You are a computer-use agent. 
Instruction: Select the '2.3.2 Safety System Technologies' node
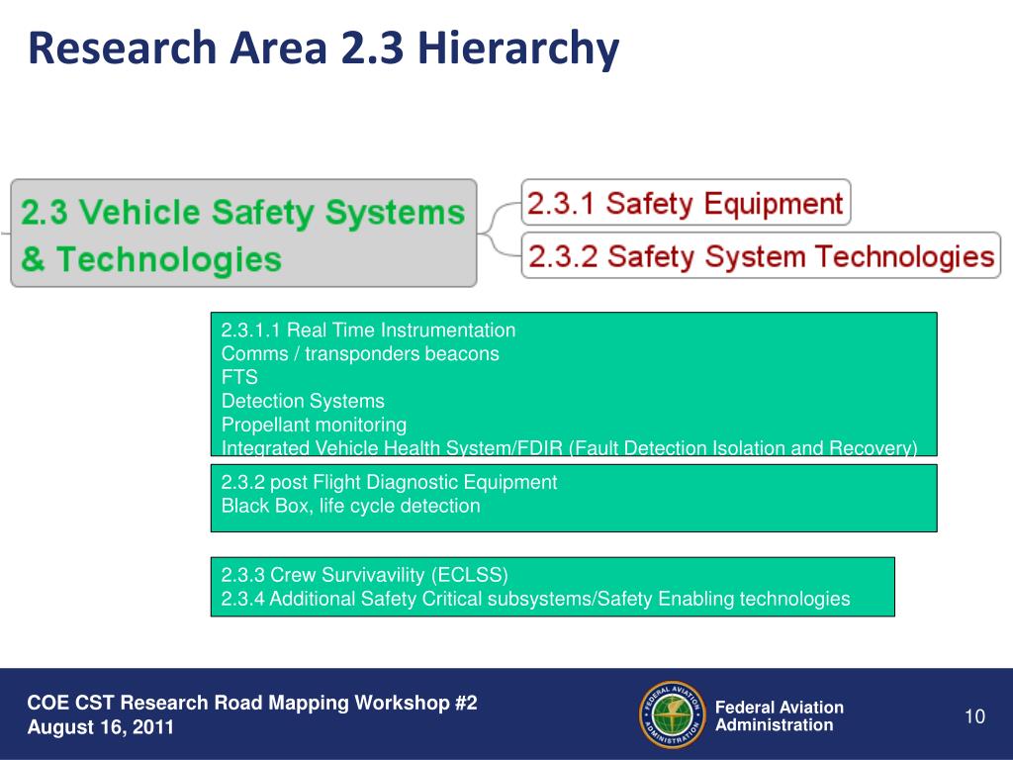(x=761, y=255)
